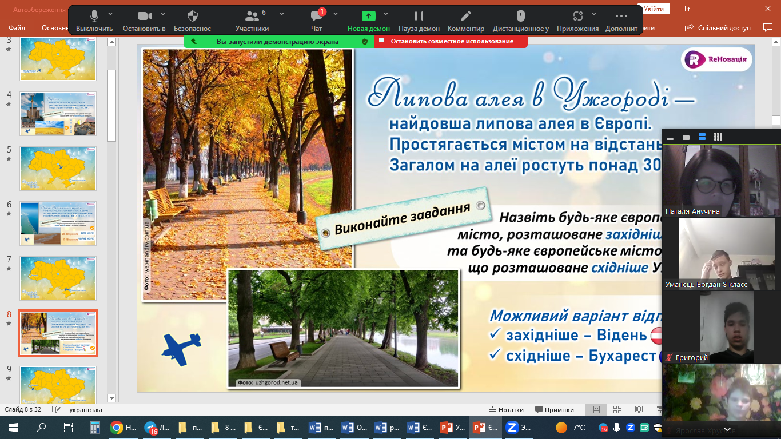The width and height of the screenshot is (781, 439).
Task: Click green screen sharing status bar
Action: coord(279,41)
